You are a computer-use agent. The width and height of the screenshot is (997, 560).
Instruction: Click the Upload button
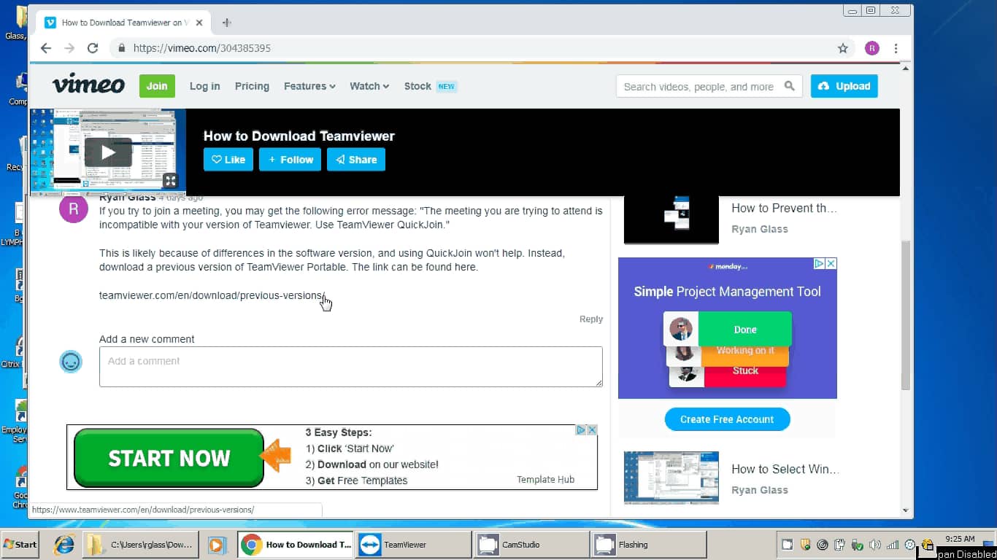(x=844, y=86)
